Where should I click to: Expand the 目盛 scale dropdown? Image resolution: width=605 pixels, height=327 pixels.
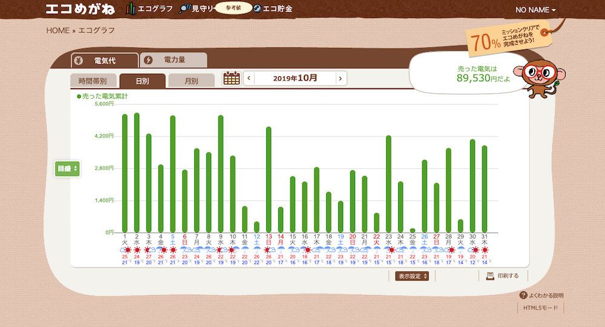coord(67,169)
